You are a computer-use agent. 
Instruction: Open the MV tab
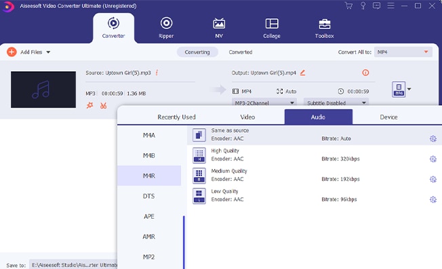point(219,28)
